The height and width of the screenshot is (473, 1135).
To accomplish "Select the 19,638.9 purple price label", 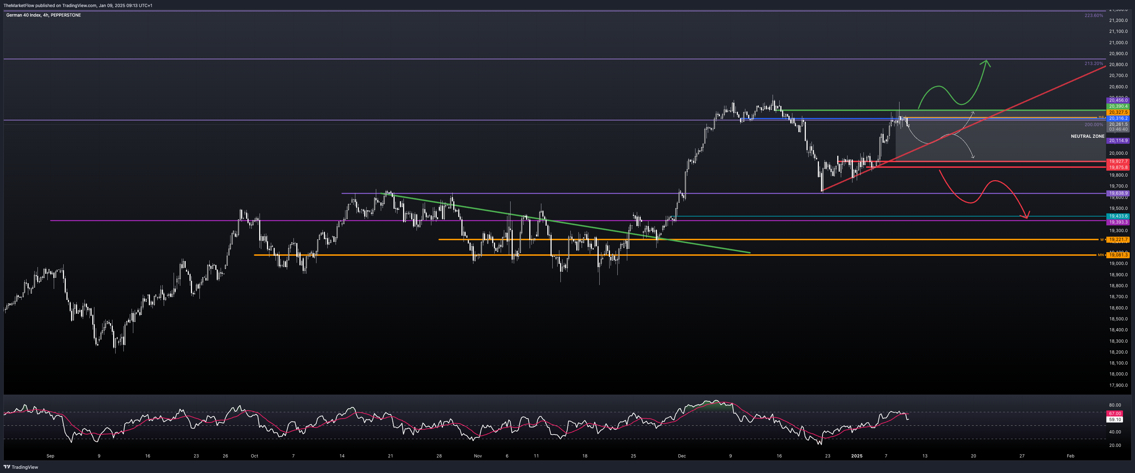I will pyautogui.click(x=1118, y=193).
